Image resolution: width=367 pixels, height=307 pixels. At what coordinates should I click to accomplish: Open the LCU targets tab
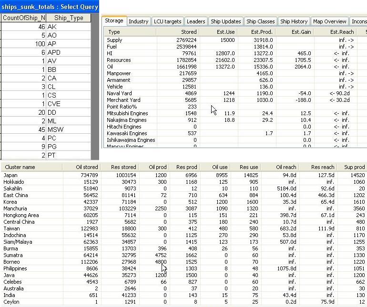point(168,21)
